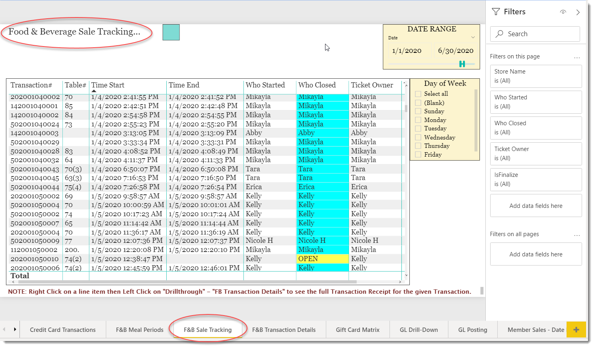Expand the Who Started filter card
The image size is (594, 347).
(x=536, y=102)
